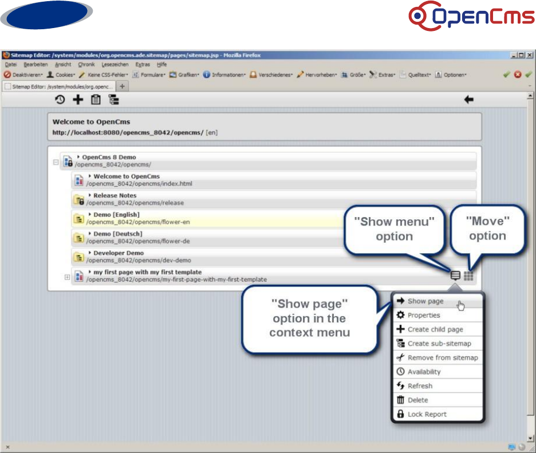Expand details arrow of Release Notes
The image size is (536, 453).
(89, 195)
